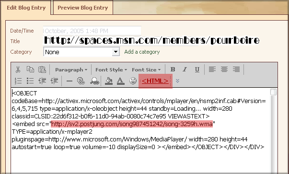The image size is (289, 174).
Task: Open the Paragraph dropdown
Action: click(x=71, y=70)
